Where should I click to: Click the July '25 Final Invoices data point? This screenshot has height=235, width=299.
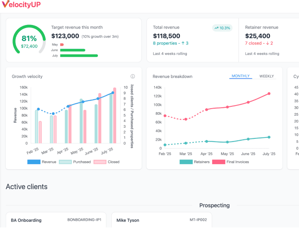269,93
